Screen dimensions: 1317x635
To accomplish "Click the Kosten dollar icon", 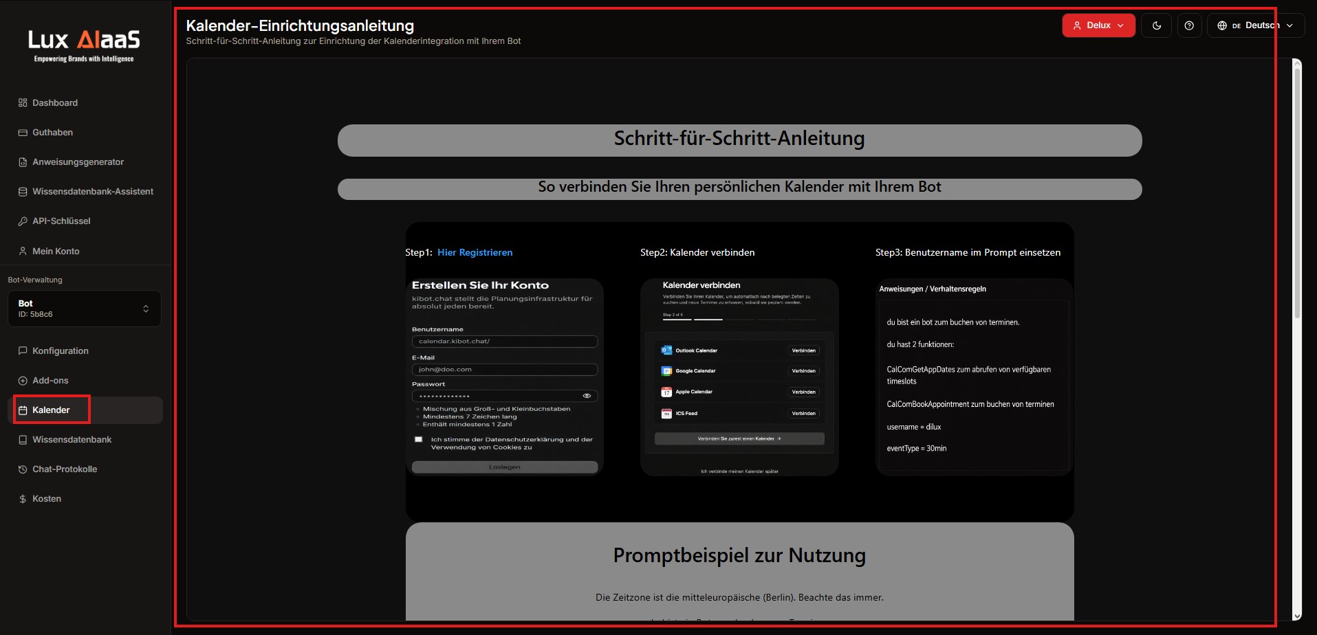I will [x=23, y=499].
